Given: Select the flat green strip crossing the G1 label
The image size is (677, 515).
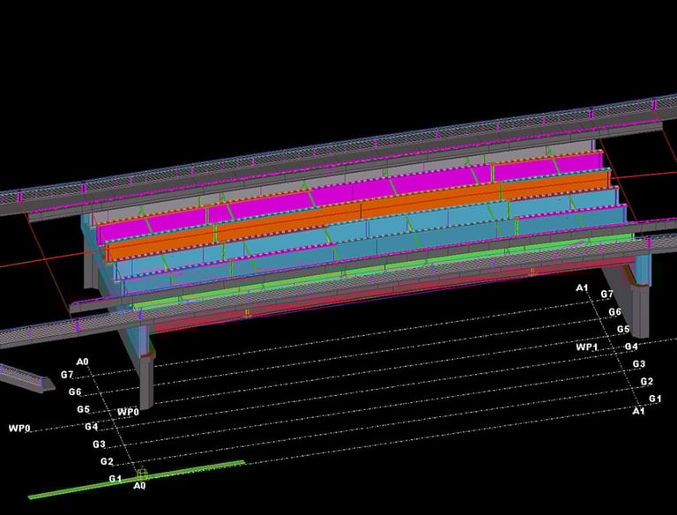Looking at the screenshot, I should (137, 480).
